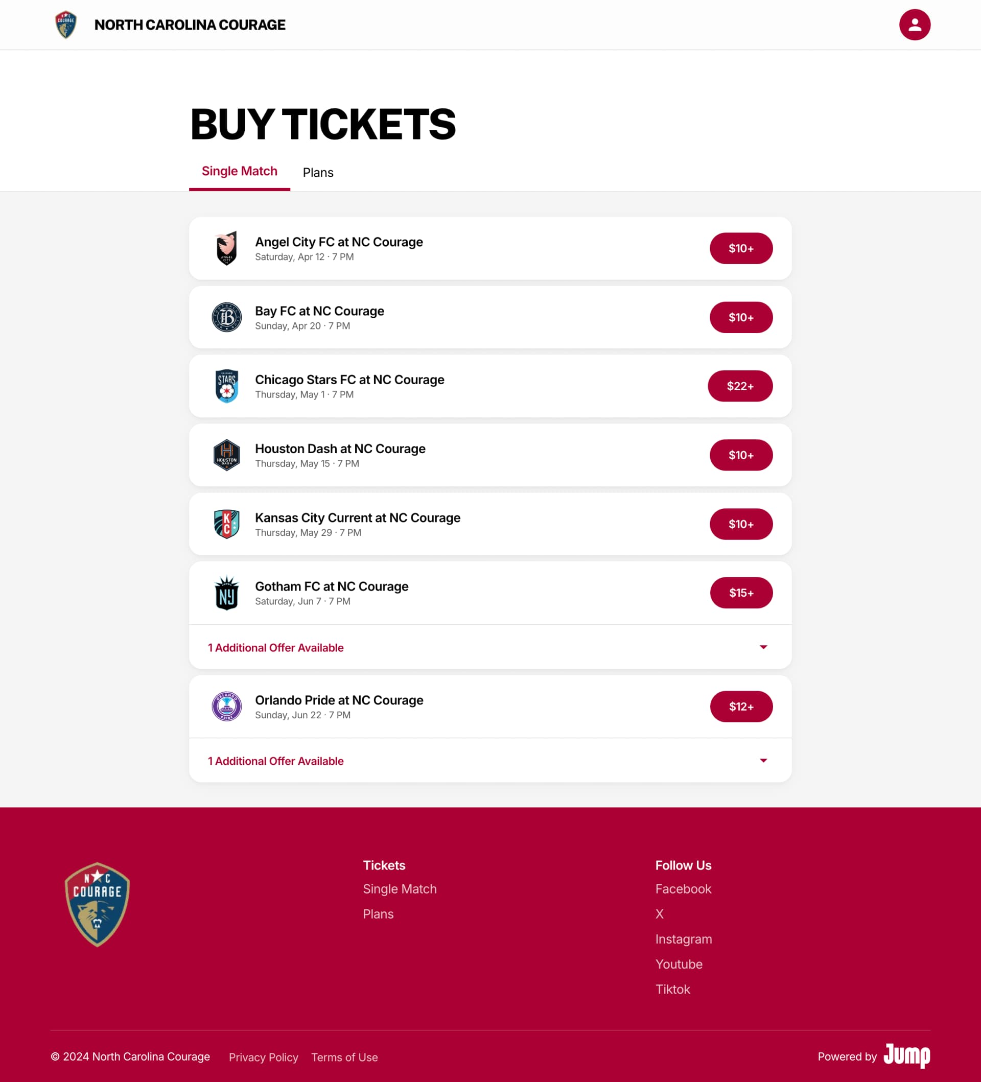
Task: Select the Kansas City Current crest
Action: click(x=226, y=524)
